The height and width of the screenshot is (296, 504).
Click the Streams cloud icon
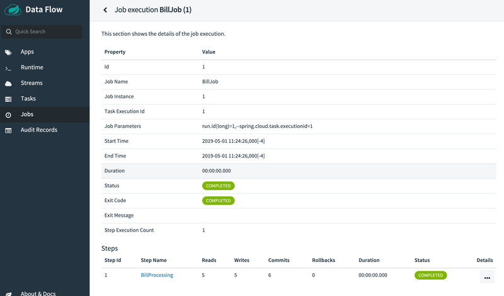(x=8, y=84)
